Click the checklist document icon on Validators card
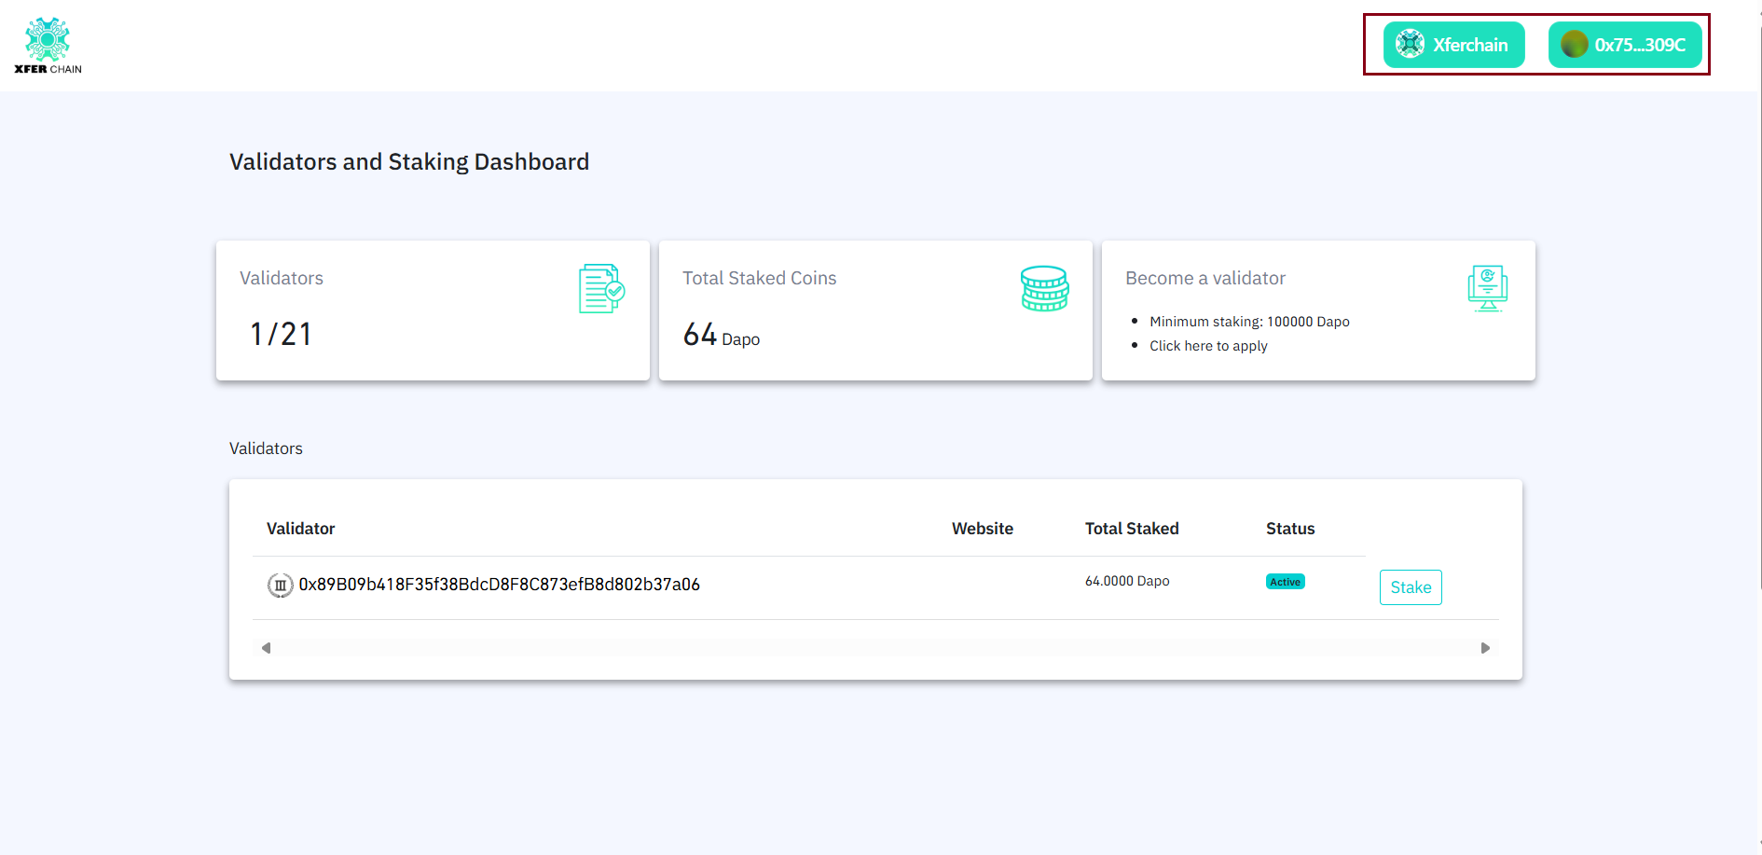The width and height of the screenshot is (1762, 855). [x=599, y=288]
